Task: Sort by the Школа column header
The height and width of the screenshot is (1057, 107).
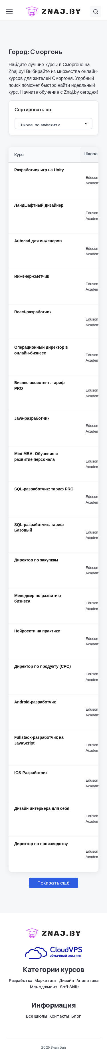Action: [91, 154]
